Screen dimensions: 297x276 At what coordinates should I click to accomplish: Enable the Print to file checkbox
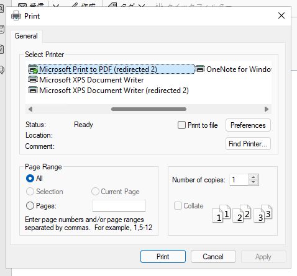(181, 125)
